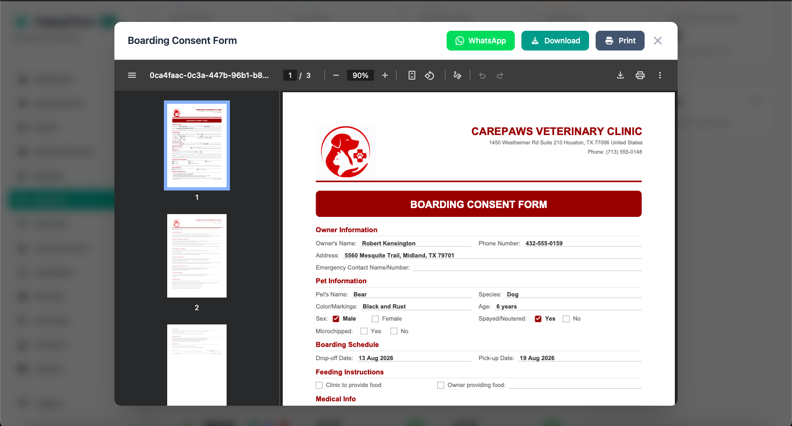The width and height of the screenshot is (792, 426).
Task: Toggle the PDF sidebar menu icon
Action: [x=132, y=75]
